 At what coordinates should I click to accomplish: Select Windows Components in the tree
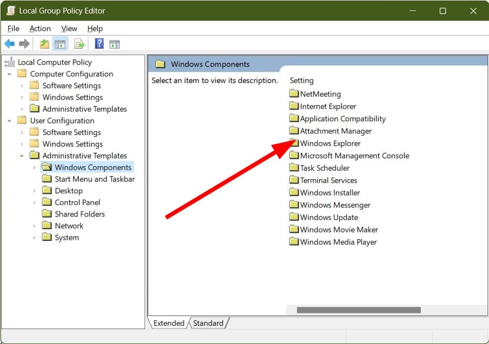pyautogui.click(x=92, y=167)
